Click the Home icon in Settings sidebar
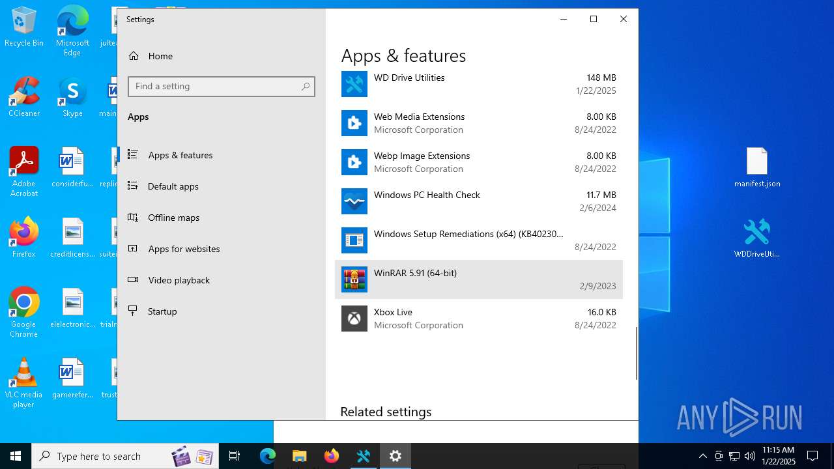Screen dimensions: 834x469 134,56
